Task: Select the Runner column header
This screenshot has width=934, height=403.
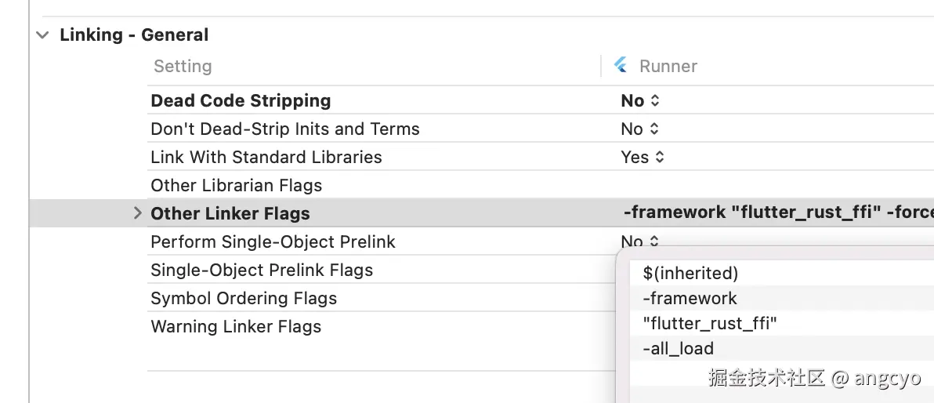Action: click(668, 67)
